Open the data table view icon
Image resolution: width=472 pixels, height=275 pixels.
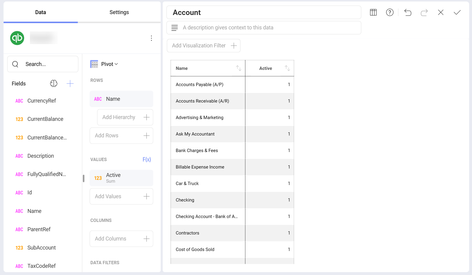click(373, 12)
